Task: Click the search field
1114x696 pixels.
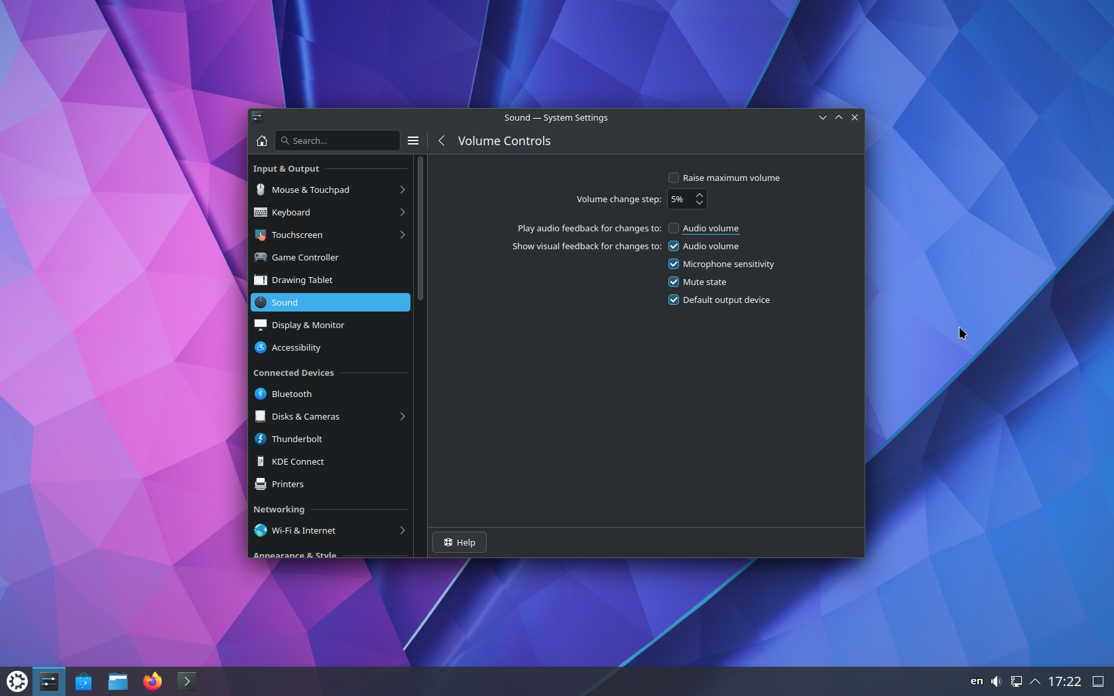Action: click(x=337, y=141)
